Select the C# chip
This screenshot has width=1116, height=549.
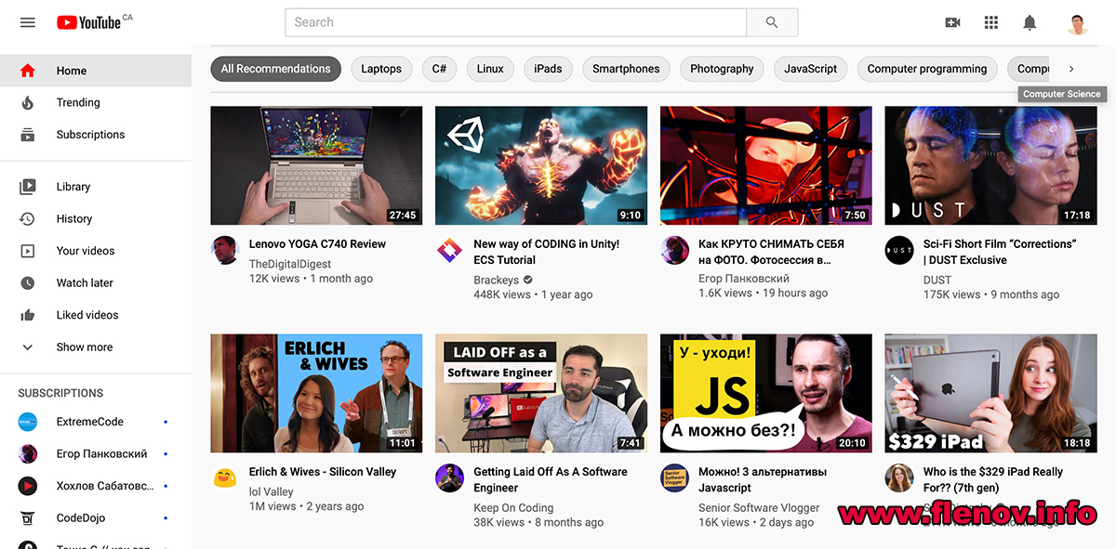coord(439,69)
